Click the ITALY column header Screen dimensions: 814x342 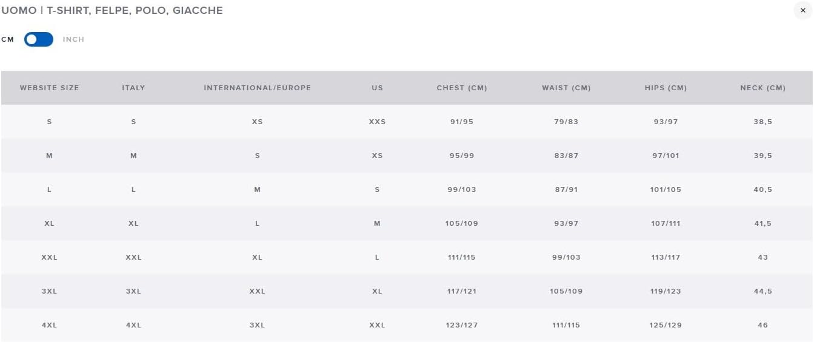[133, 88]
